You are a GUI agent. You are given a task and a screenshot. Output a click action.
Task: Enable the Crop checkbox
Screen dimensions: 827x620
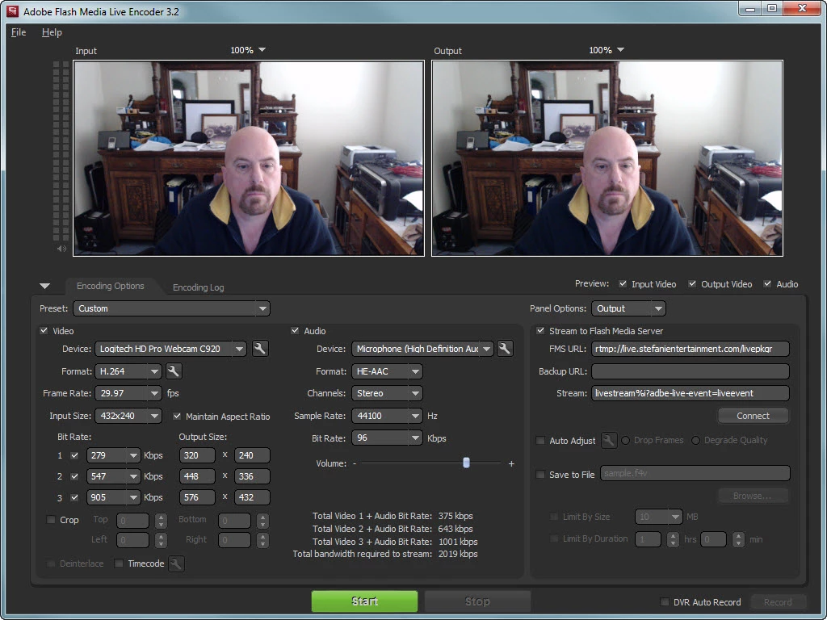pyautogui.click(x=51, y=520)
